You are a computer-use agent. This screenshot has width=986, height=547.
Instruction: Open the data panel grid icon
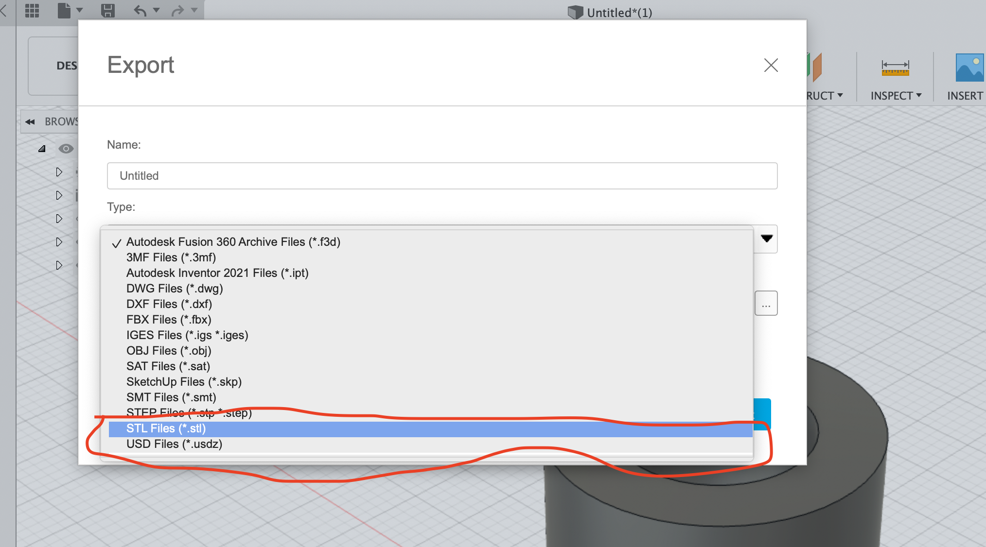click(32, 10)
